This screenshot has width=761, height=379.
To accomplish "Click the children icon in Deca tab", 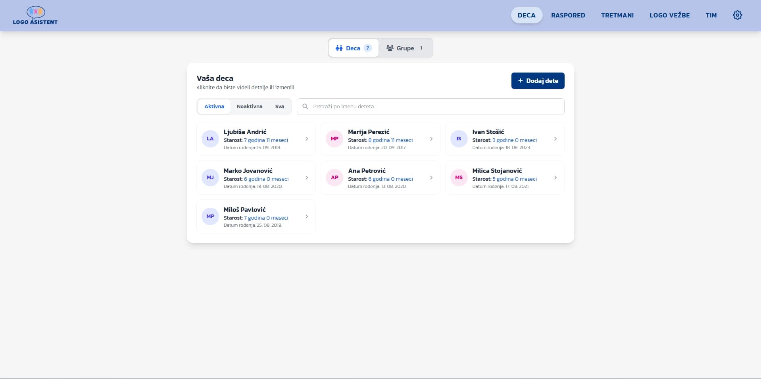I will (x=339, y=48).
